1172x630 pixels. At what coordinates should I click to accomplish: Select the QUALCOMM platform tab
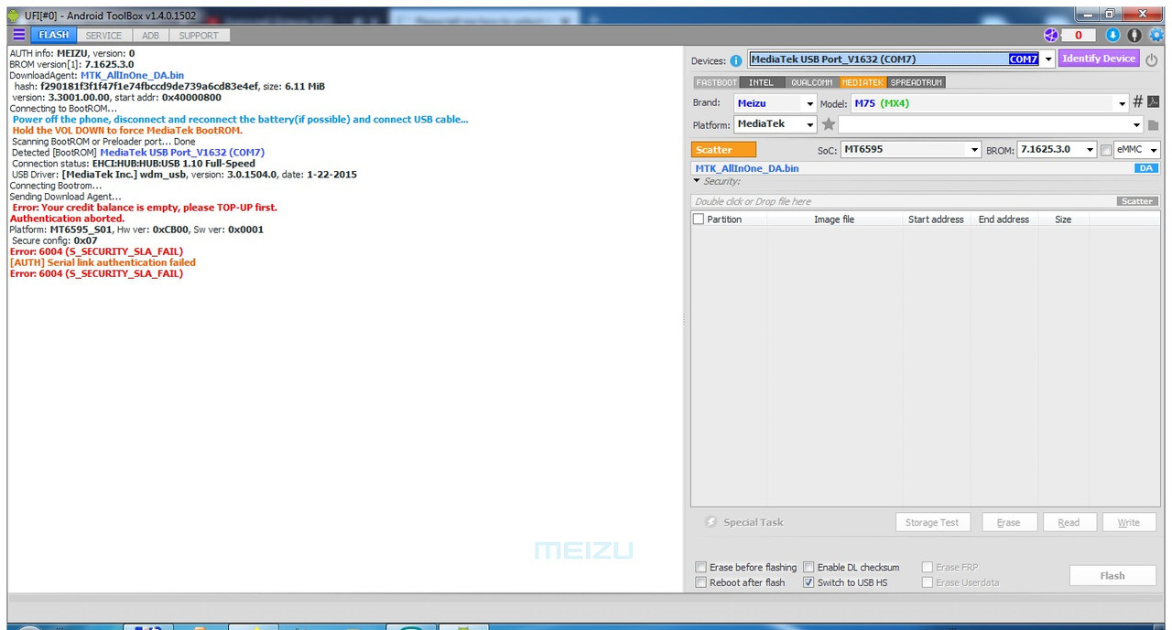(812, 82)
